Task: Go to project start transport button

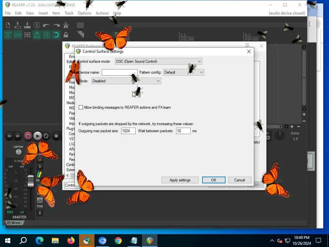Action: point(9,136)
